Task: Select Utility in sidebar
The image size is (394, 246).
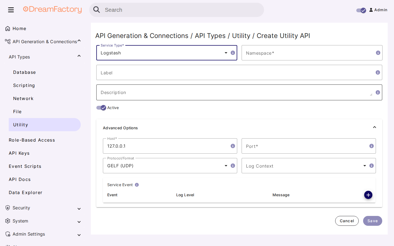Action: (x=45, y=125)
